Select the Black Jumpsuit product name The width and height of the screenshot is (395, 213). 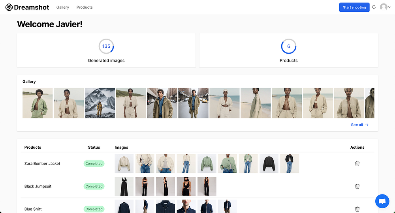38,186
